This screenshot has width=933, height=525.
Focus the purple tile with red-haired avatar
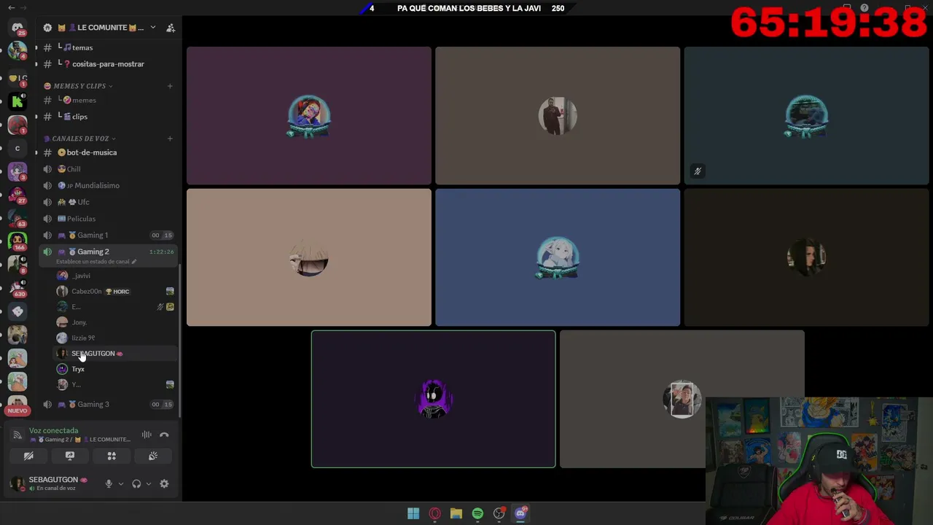point(309,116)
